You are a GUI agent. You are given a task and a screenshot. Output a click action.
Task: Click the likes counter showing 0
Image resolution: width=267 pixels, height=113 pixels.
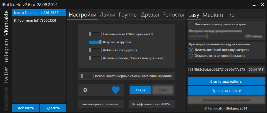click(85, 90)
